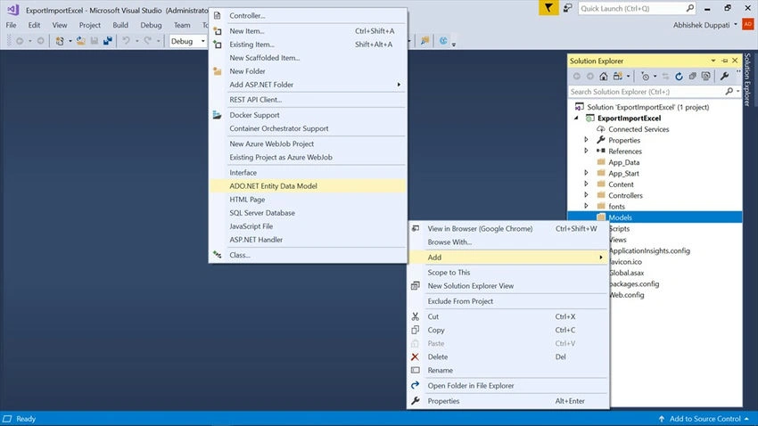Click the Navigate Forward toolbar icon
758x426 pixels.
[41, 41]
